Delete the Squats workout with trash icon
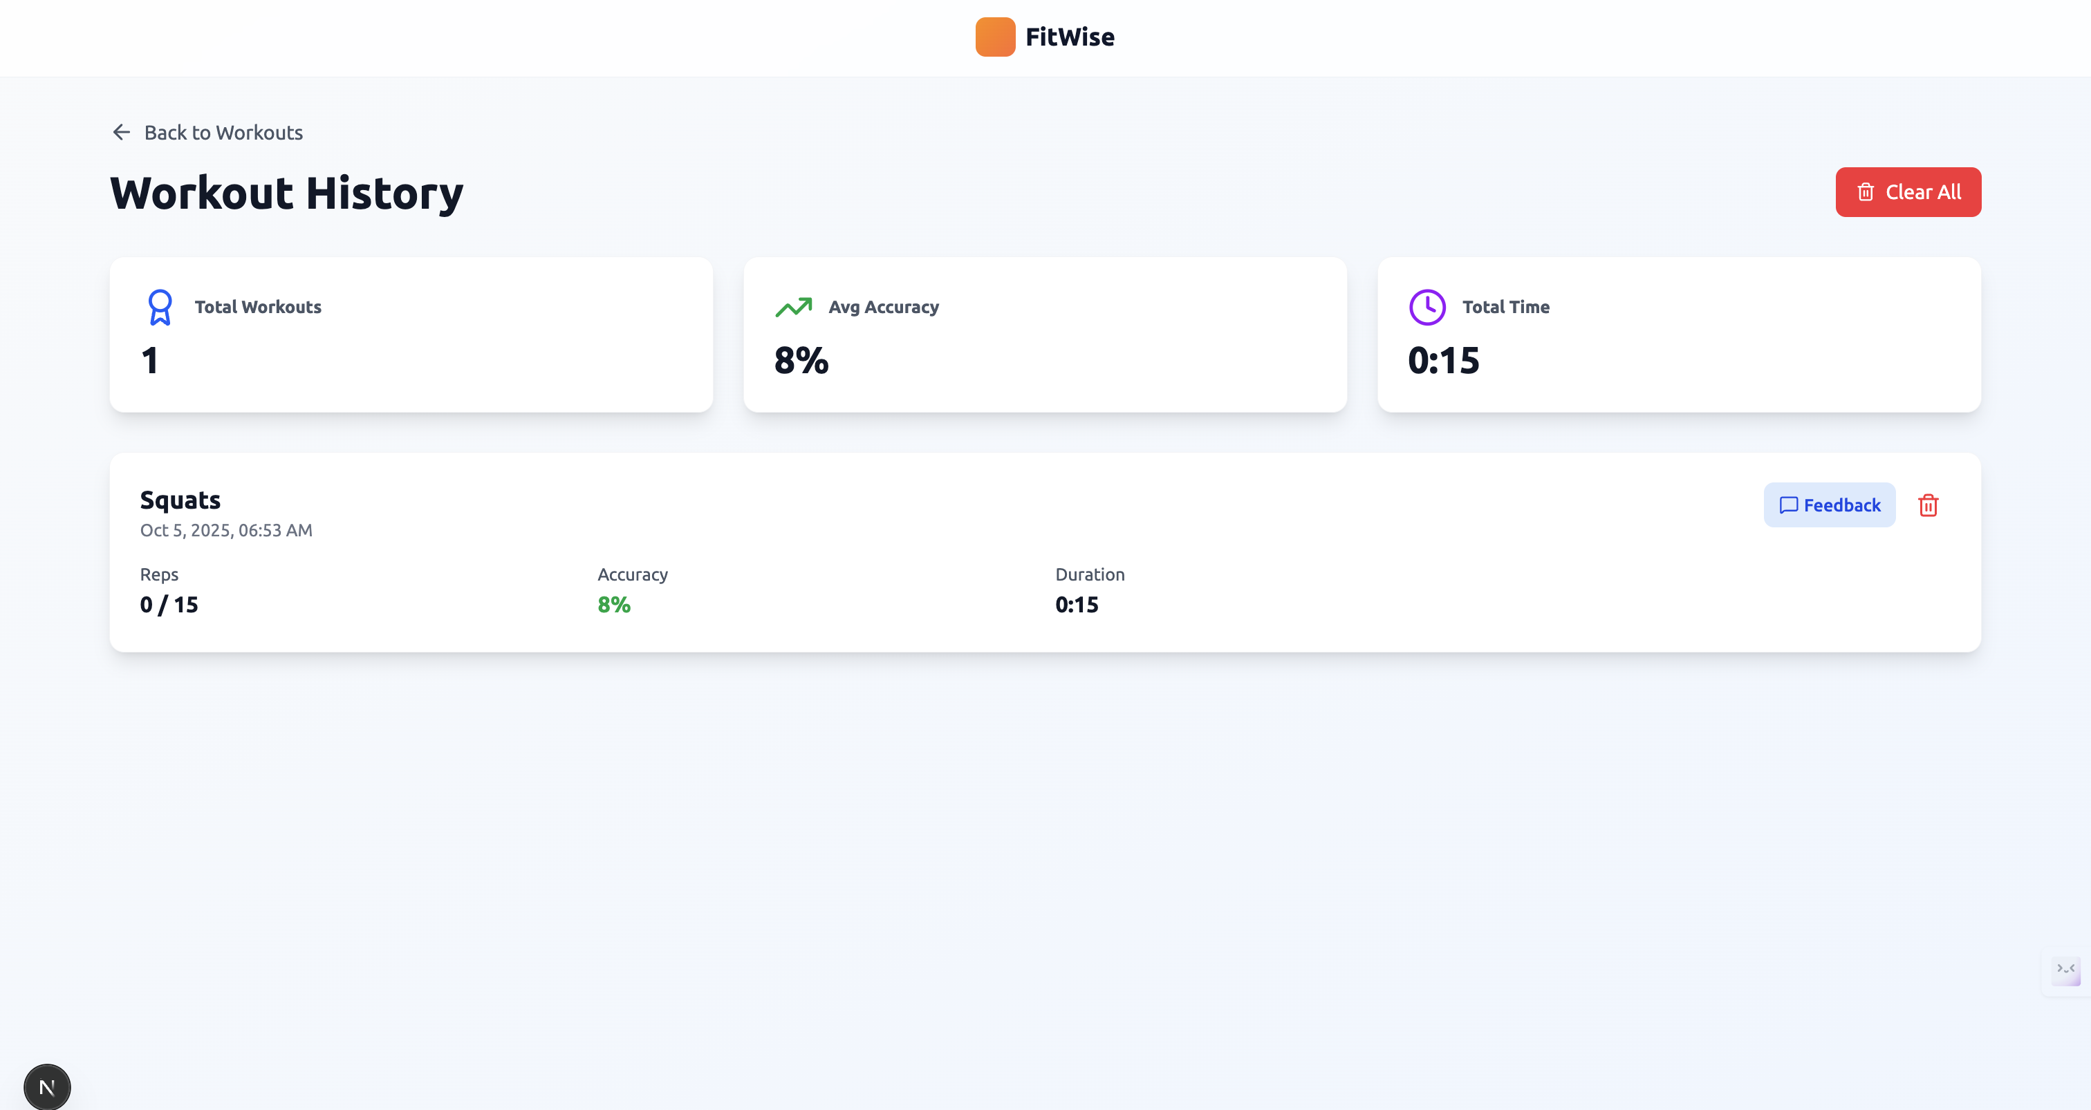2091x1110 pixels. [x=1928, y=505]
